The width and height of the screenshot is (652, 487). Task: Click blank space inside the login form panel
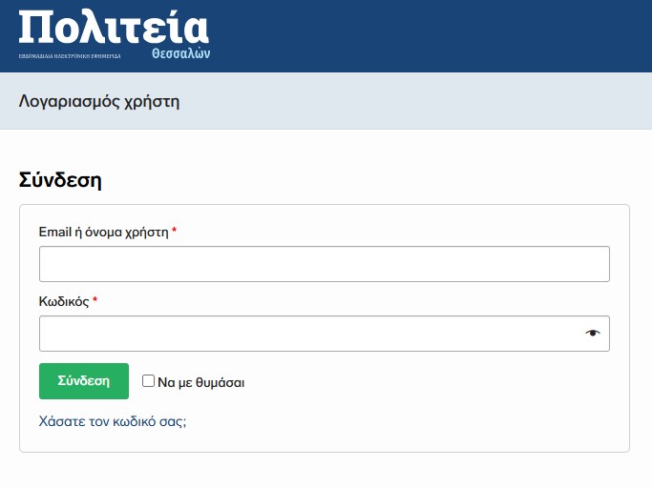coord(430,410)
